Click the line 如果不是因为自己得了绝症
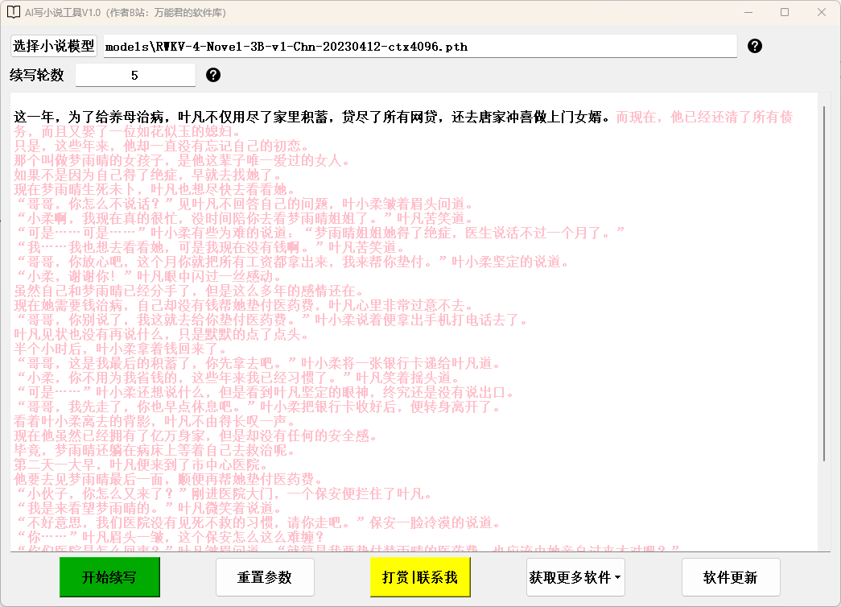Image resolution: width=841 pixels, height=607 pixels. point(147,175)
